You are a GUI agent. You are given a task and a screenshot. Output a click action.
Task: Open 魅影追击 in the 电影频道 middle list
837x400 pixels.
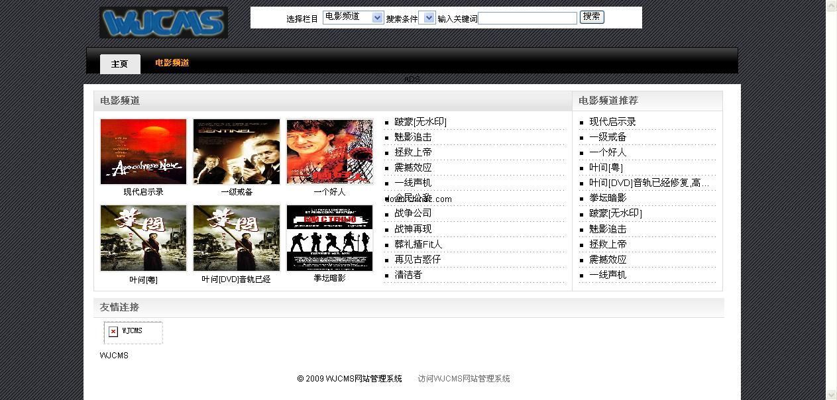coord(413,137)
